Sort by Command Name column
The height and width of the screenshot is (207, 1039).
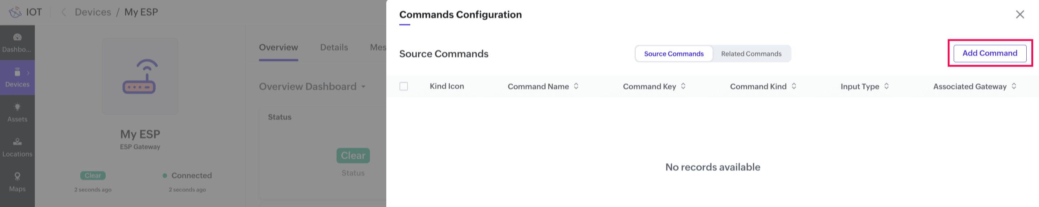point(576,86)
